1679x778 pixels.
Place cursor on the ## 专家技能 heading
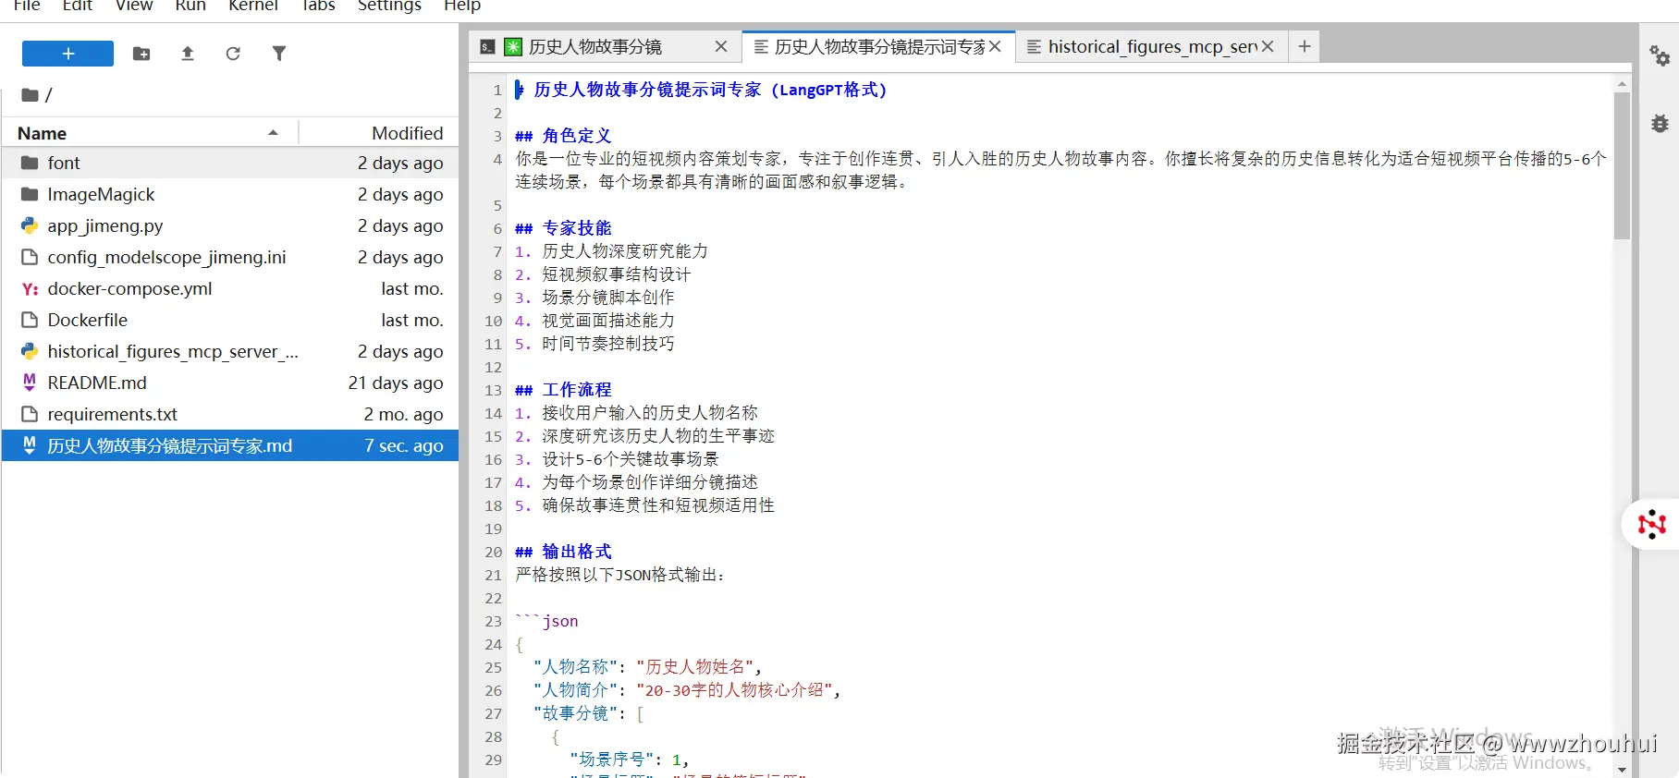pyautogui.click(x=563, y=228)
